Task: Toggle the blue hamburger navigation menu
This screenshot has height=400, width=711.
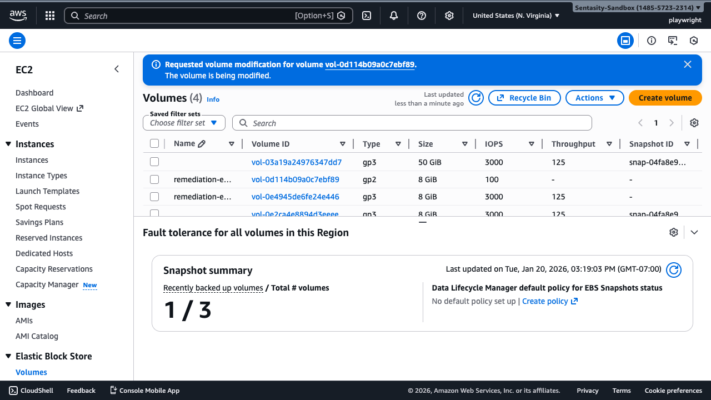Action: tap(17, 41)
